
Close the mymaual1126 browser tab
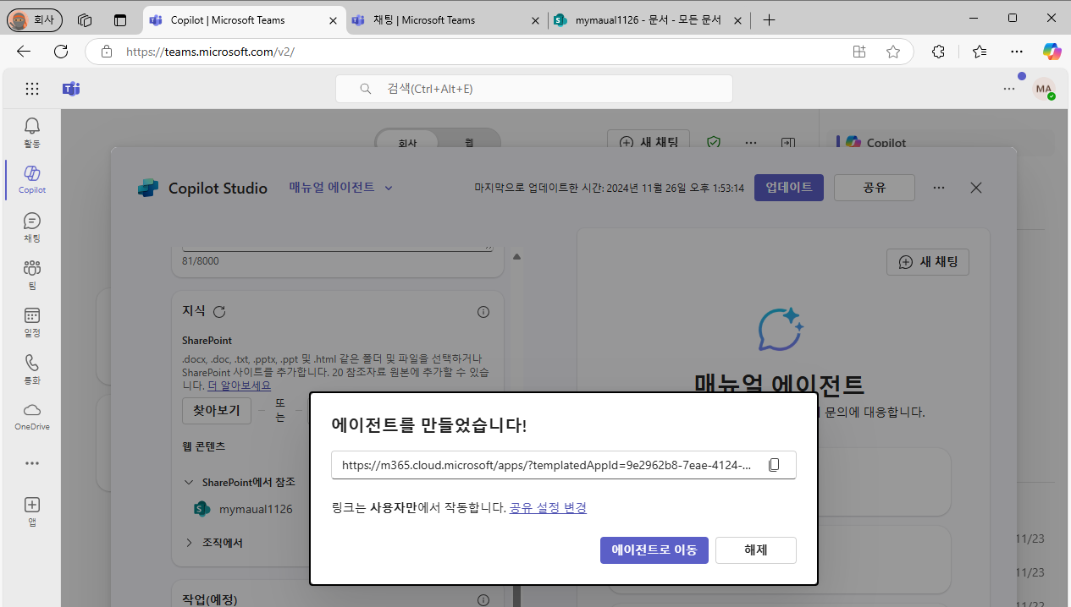pyautogui.click(x=738, y=20)
